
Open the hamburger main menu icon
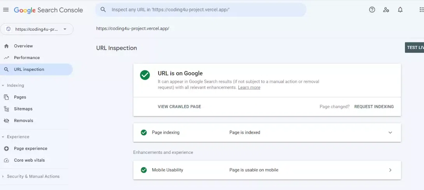[x=6, y=10]
